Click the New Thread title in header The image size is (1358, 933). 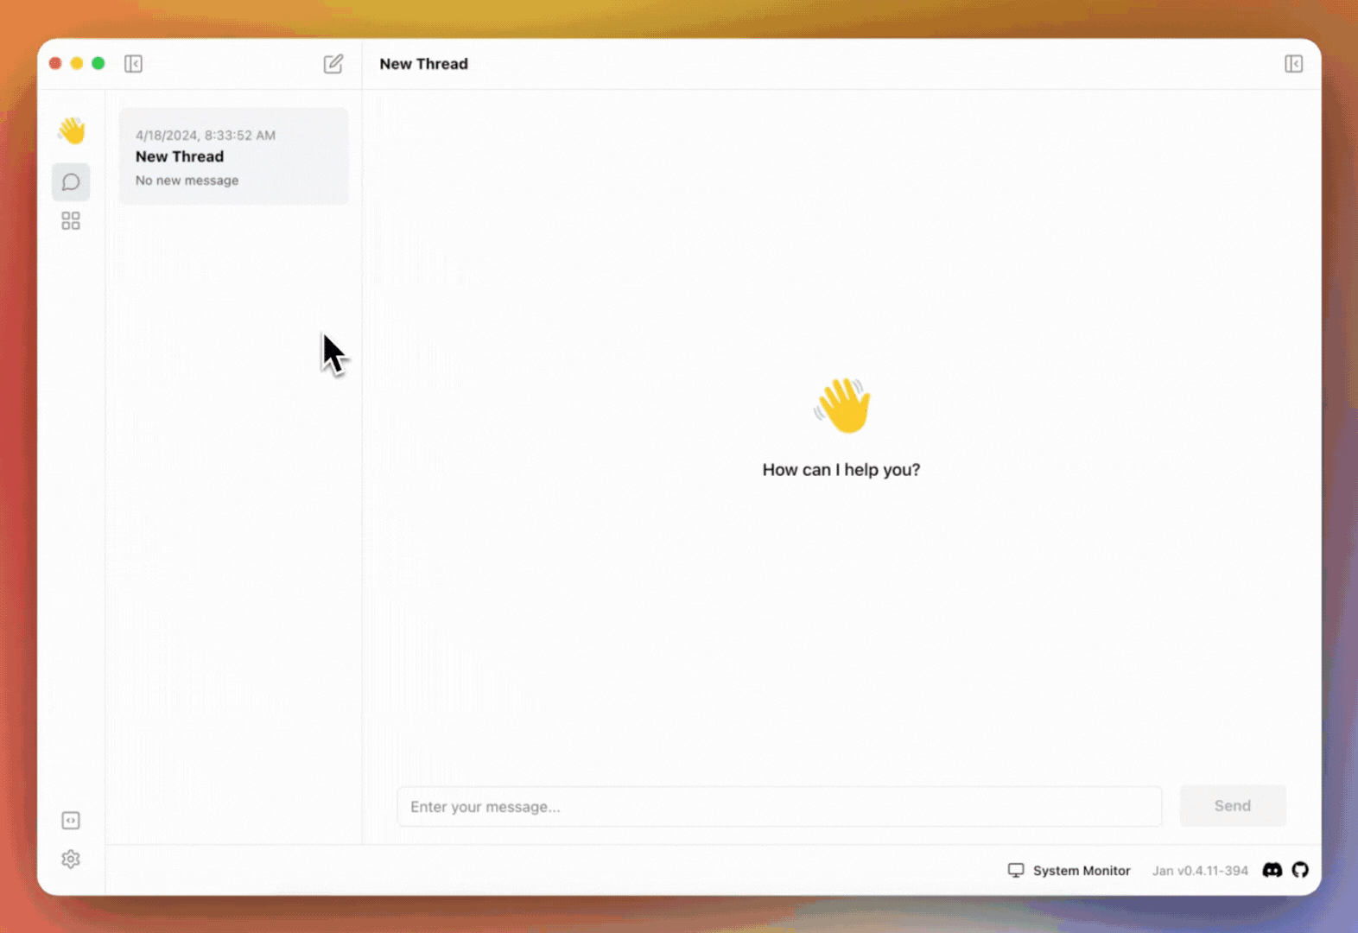(423, 64)
